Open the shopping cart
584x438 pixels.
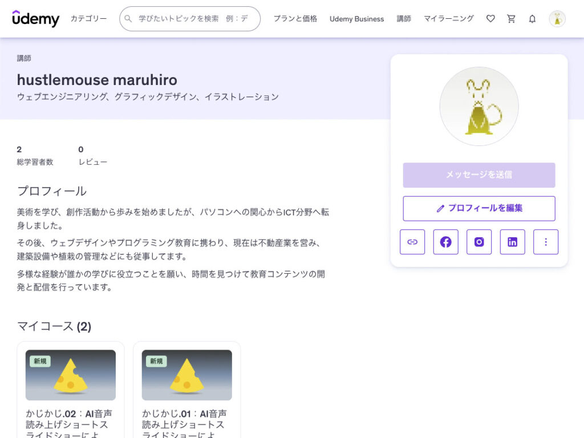(511, 19)
